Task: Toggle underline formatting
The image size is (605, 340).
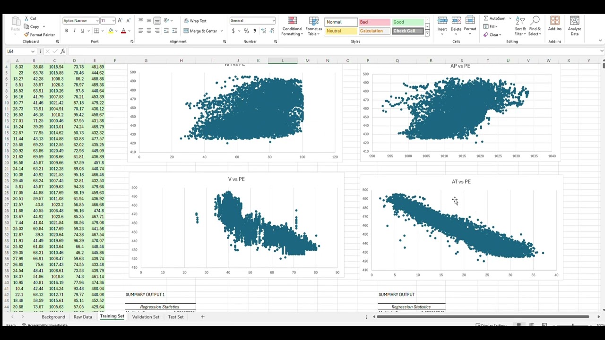Action: [82, 31]
